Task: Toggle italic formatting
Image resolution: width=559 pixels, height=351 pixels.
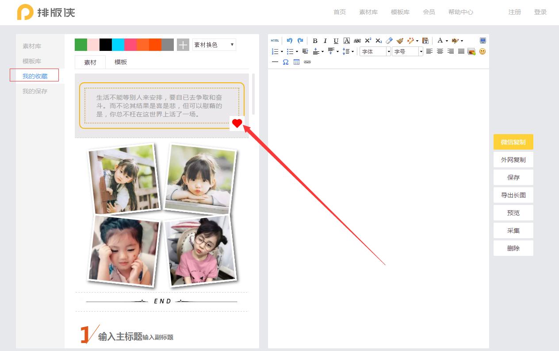Action: tap(325, 41)
